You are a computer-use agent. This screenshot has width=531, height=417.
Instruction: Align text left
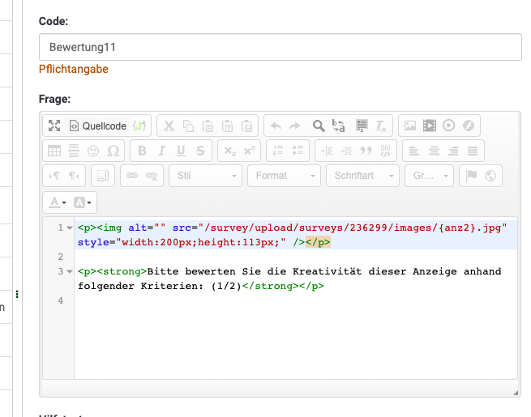pos(413,151)
